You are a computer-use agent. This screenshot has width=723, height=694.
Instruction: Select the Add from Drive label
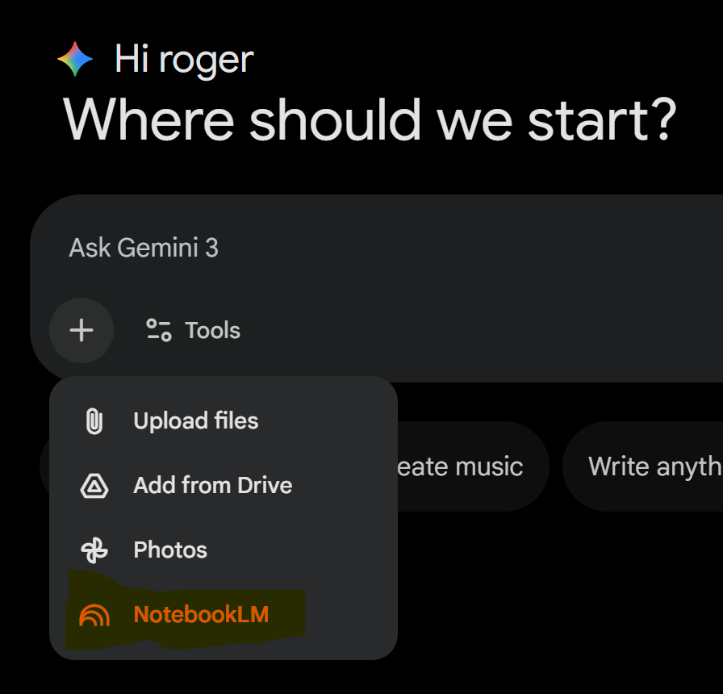pos(212,486)
